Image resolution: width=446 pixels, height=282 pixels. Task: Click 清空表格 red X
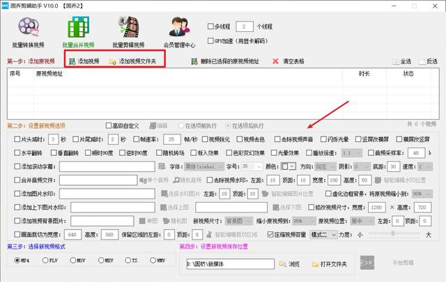pos(275,61)
